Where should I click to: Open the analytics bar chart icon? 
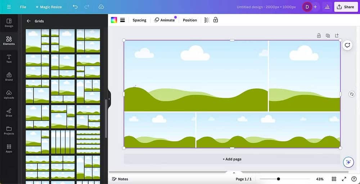(x=327, y=7)
